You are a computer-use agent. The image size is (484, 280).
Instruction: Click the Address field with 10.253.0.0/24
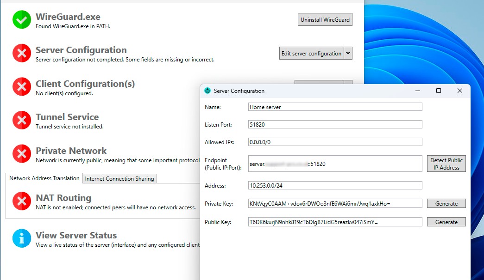point(335,185)
